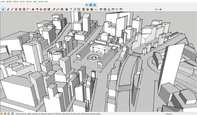This screenshot has height=115, width=197.
Task: Click the Zoom Extents tool
Action: tap(79, 9)
